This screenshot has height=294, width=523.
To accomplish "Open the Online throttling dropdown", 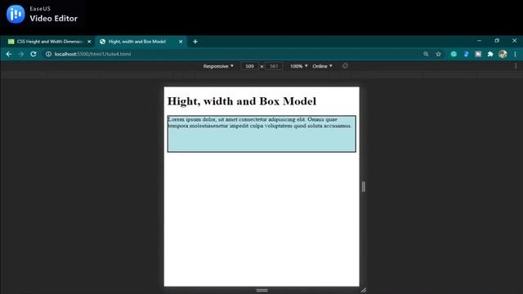I will [322, 66].
